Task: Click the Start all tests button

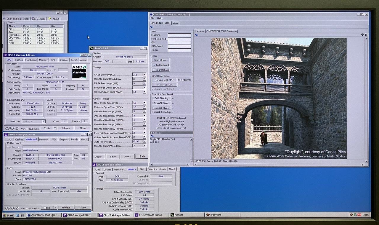Action: [x=161, y=60]
